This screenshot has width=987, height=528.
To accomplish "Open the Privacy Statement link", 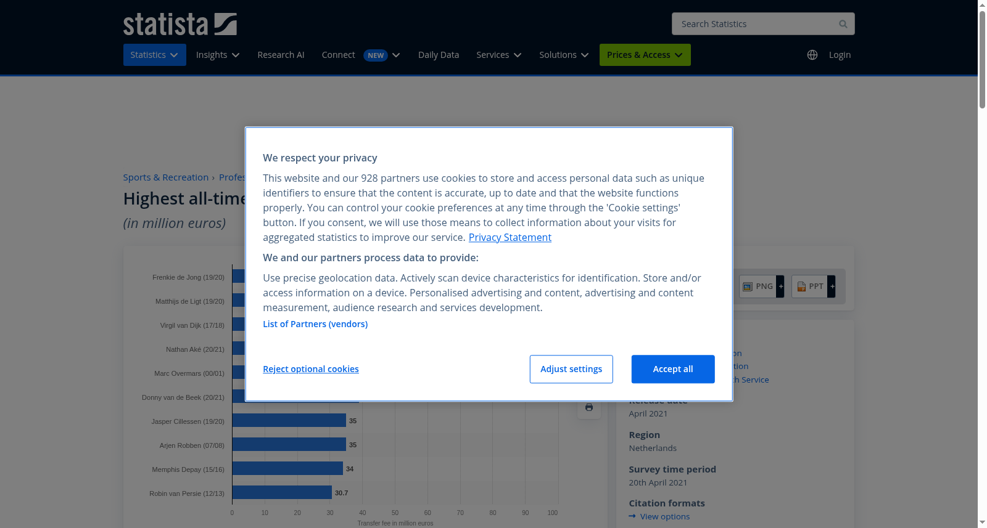I will coord(510,237).
